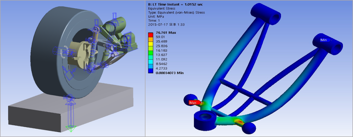The image size is (353, 137).
Task: Click the 25.836 legend value
Action: point(161,46)
